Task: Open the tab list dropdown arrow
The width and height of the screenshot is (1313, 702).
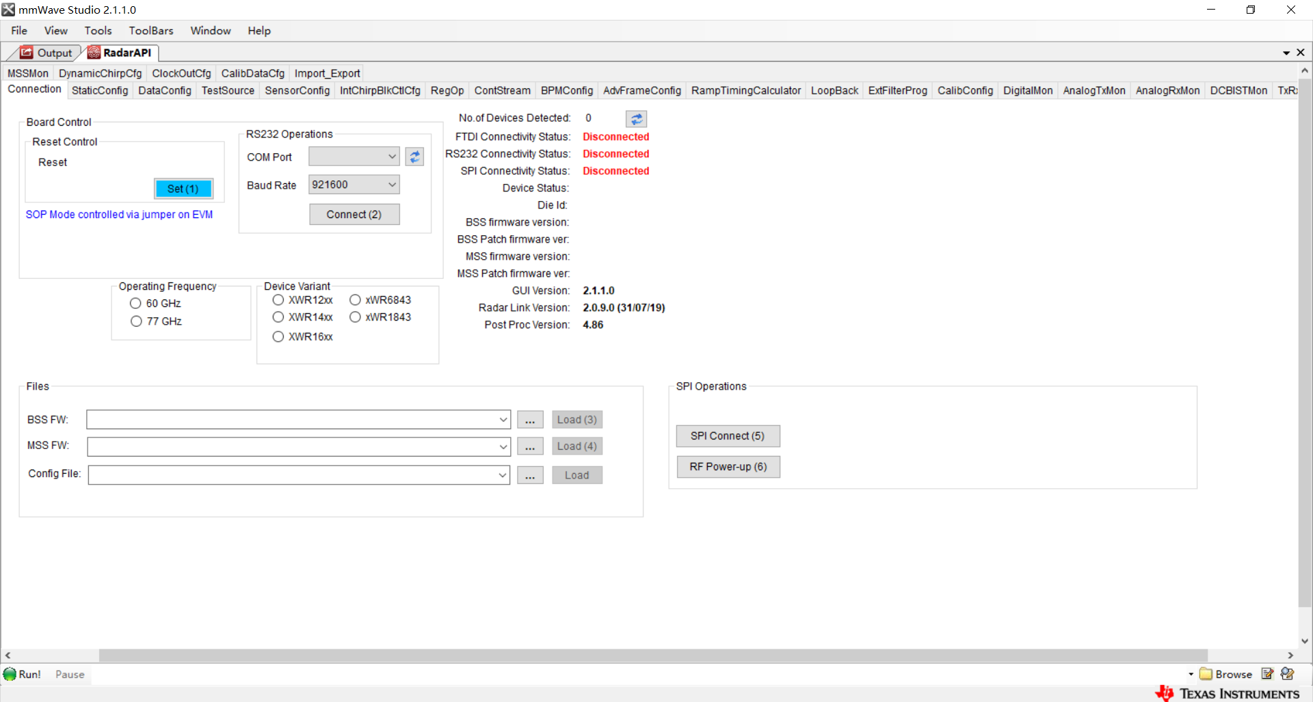Action: [1286, 53]
